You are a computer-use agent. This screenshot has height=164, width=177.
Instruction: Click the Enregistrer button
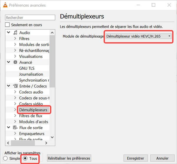(x=136, y=158)
